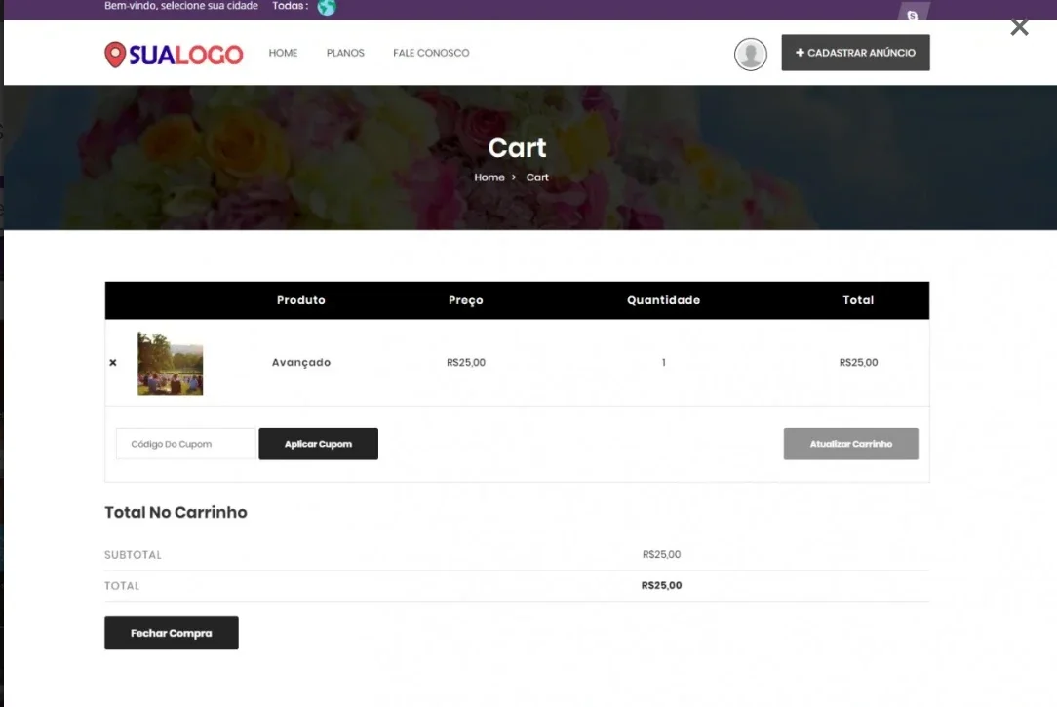Click the Total column header

858,300
